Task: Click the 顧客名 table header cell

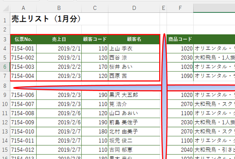Action: pos(134,39)
